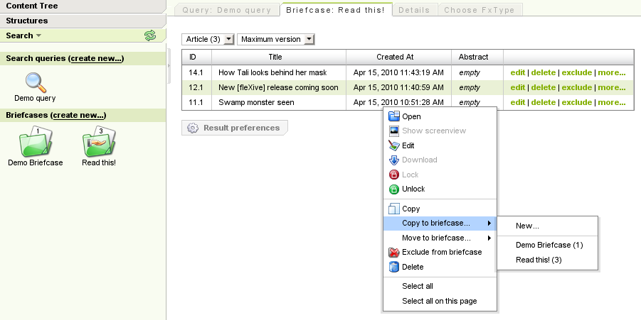Click the Abstract column header
Screen dimensions: 641x320
(477, 57)
